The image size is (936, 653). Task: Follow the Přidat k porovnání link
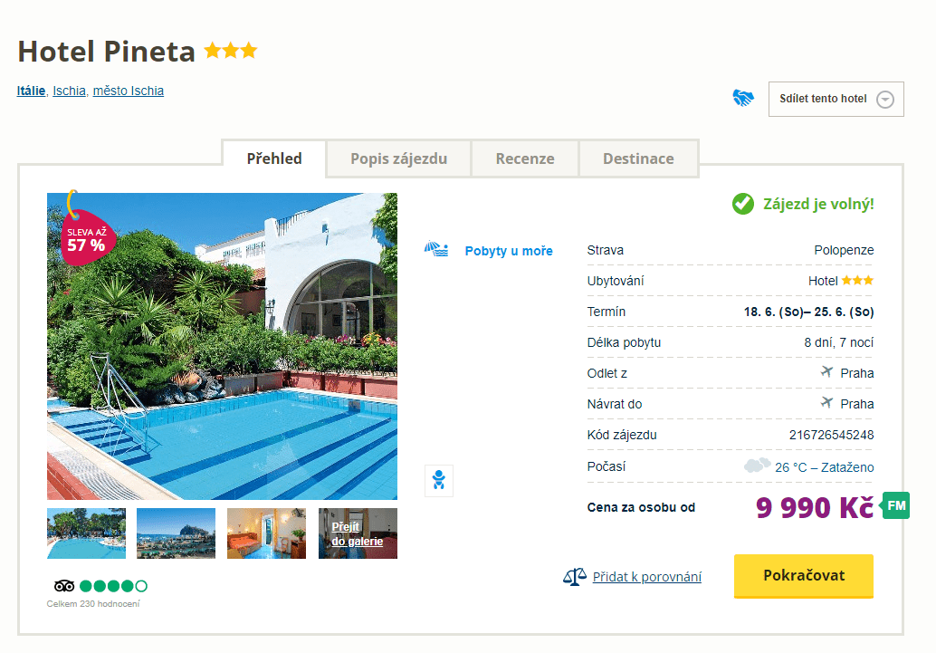tap(646, 577)
